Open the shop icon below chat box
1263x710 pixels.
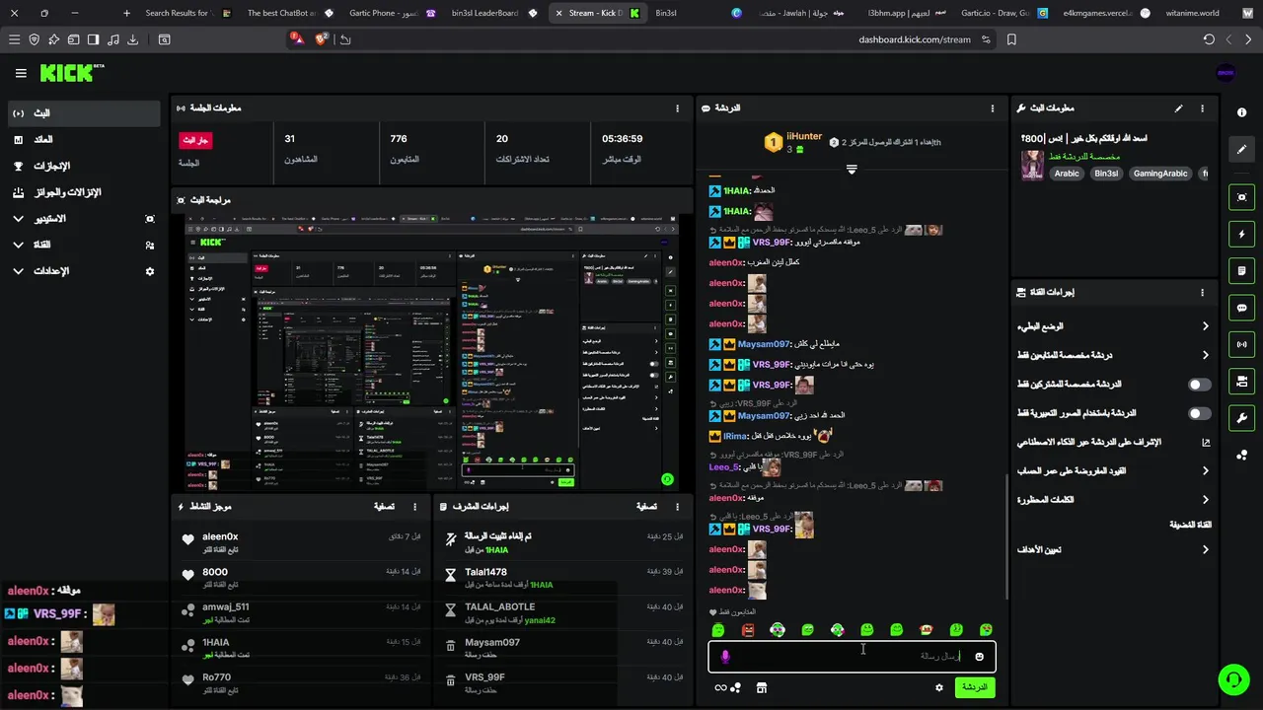pyautogui.click(x=761, y=687)
